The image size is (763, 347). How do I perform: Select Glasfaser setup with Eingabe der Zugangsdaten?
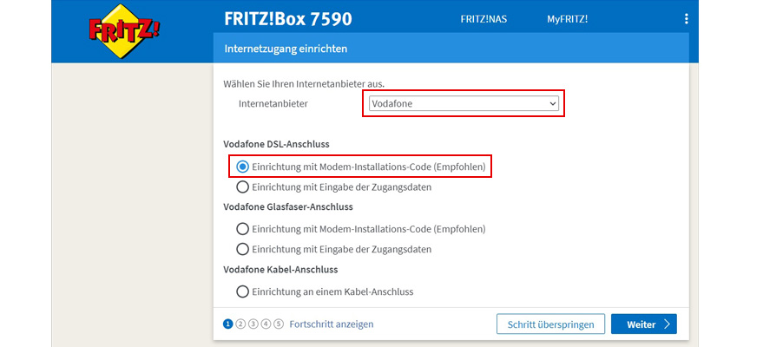tap(243, 249)
